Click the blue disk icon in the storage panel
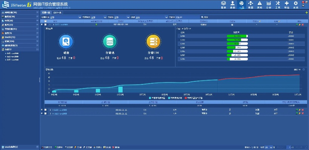This screenshot has height=150, width=309. click(66, 41)
